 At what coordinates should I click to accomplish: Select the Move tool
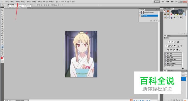pos(2,10)
